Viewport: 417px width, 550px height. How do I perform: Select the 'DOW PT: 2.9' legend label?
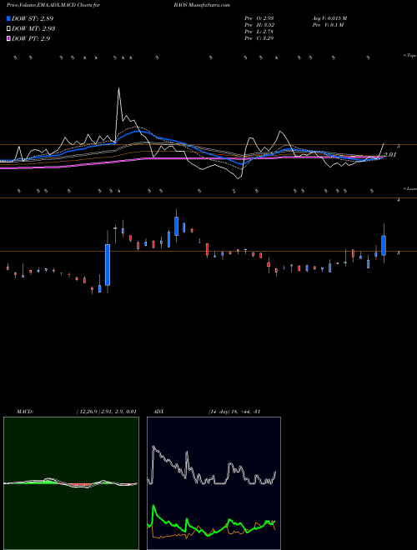point(31,38)
